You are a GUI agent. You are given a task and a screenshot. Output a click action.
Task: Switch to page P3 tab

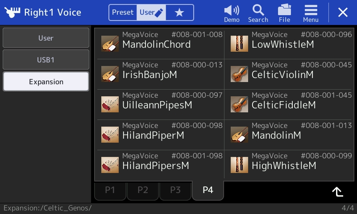[x=175, y=190]
